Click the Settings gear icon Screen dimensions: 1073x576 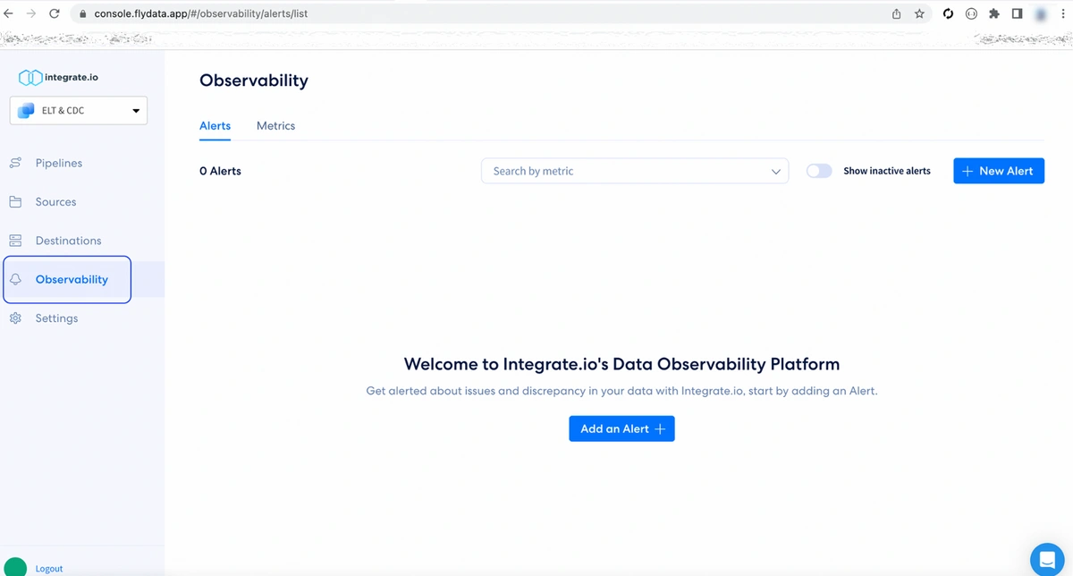coord(15,318)
